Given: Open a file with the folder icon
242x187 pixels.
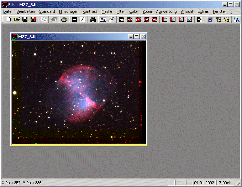Looking at the screenshot, I should (17, 19).
